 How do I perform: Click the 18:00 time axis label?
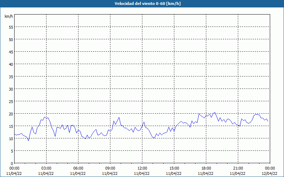point(206,169)
